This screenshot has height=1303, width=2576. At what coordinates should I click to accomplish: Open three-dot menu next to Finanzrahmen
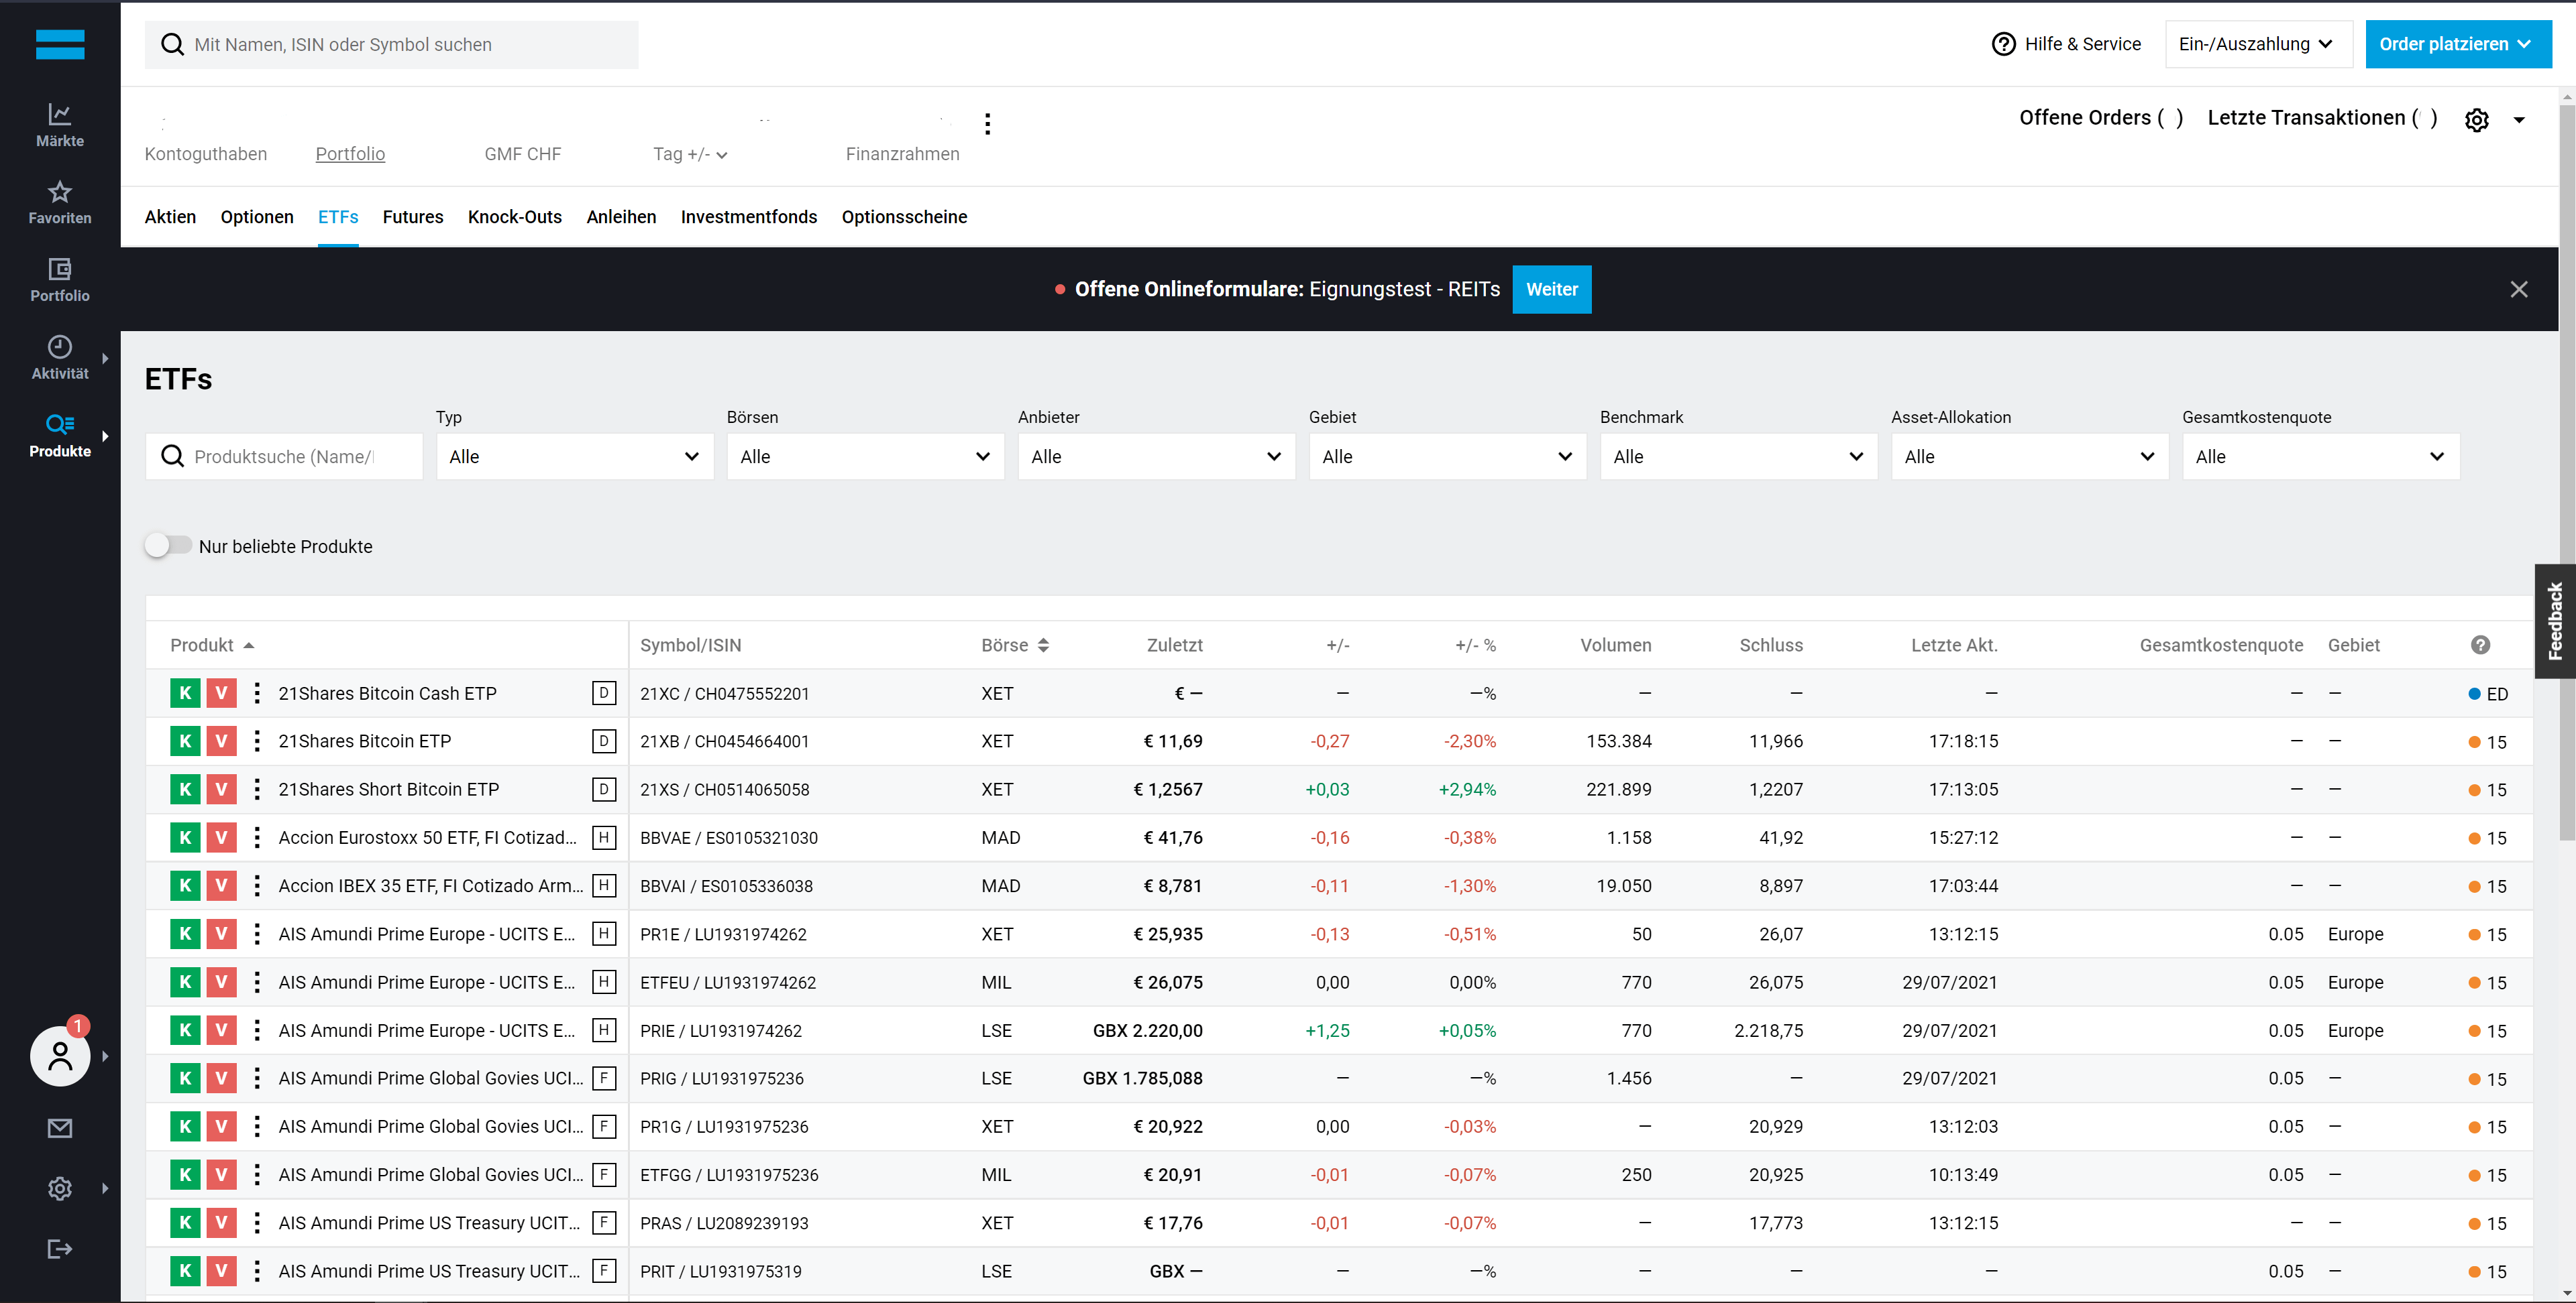[x=987, y=124]
